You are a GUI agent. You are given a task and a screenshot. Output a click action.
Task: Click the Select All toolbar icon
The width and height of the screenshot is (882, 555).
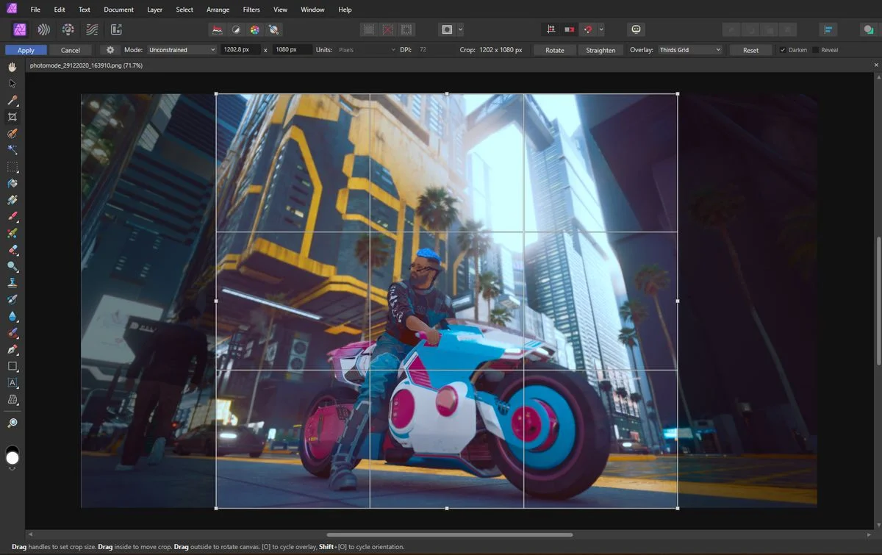click(x=369, y=29)
